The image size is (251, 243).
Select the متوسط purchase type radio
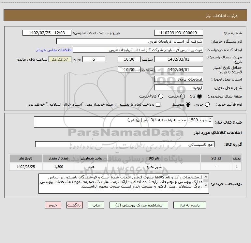(x=188, y=104)
